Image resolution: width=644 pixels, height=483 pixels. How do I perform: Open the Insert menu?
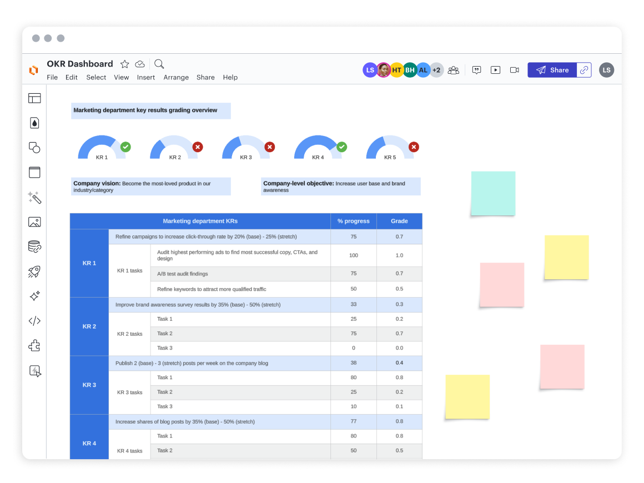[x=146, y=78]
